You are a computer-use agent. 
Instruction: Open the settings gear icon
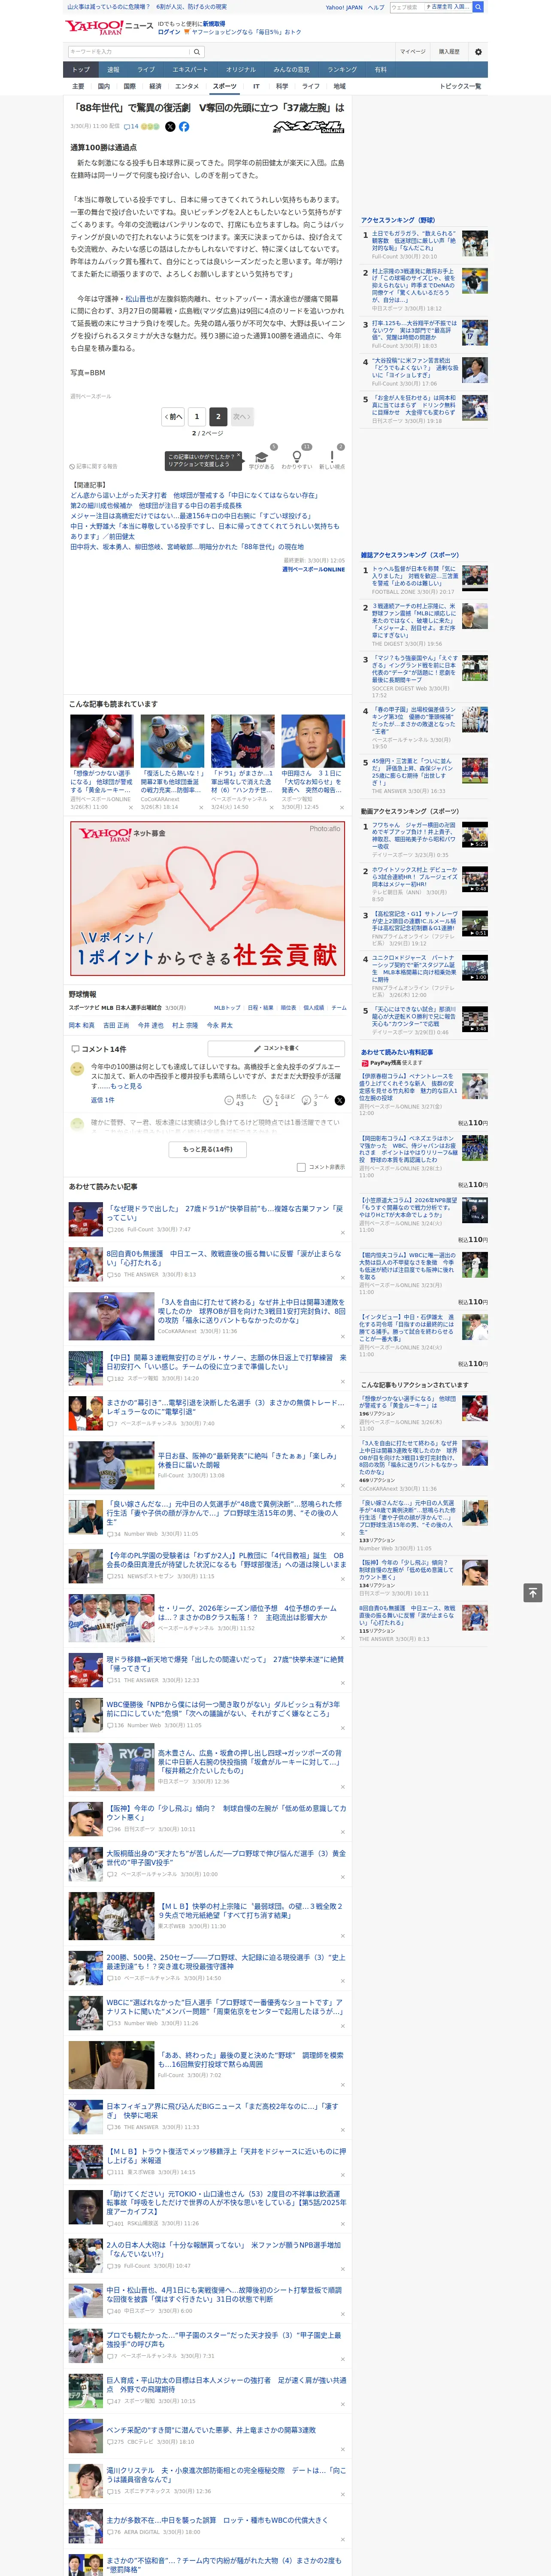[478, 52]
